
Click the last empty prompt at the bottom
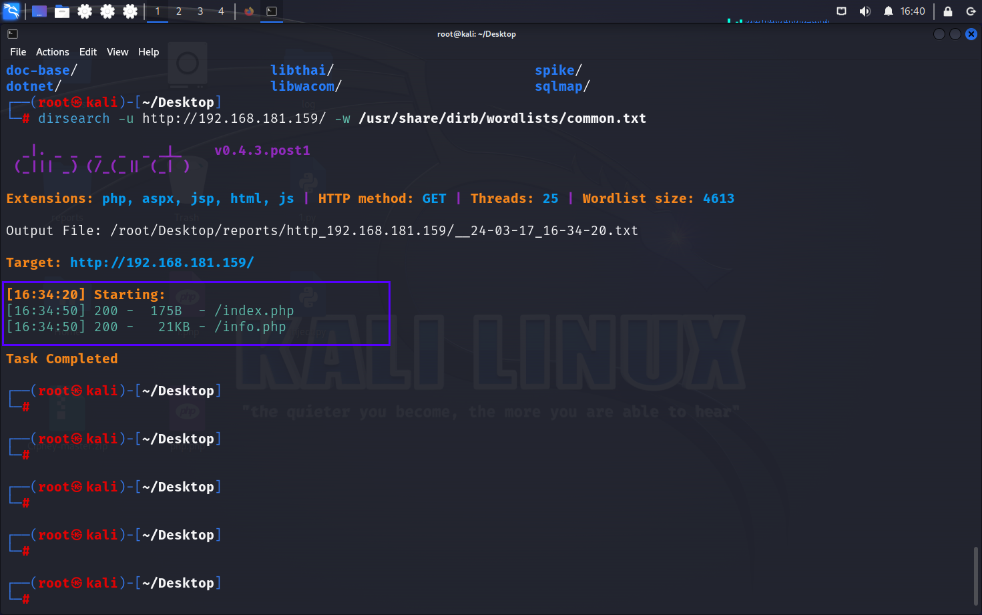click(x=114, y=590)
